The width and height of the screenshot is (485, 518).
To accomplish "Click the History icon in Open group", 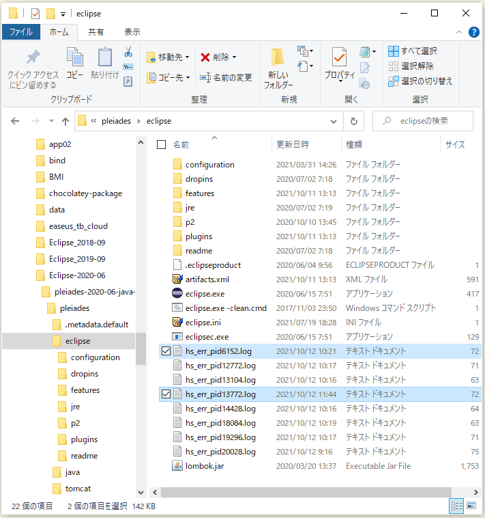I will 365,84.
